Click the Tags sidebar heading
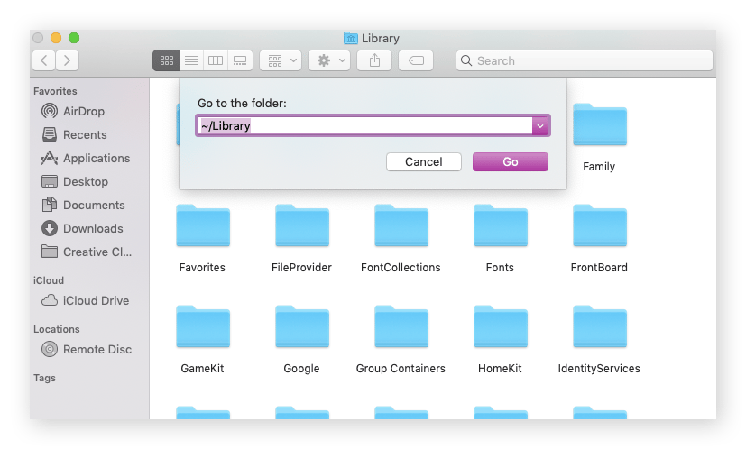The width and height of the screenshot is (746, 449). coord(44,378)
